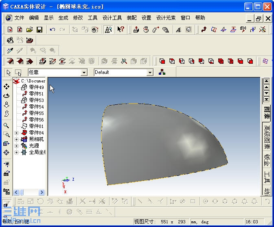The height and width of the screenshot is (227, 274).
Task: Select 零件54 in the design tree
Action: (36, 106)
